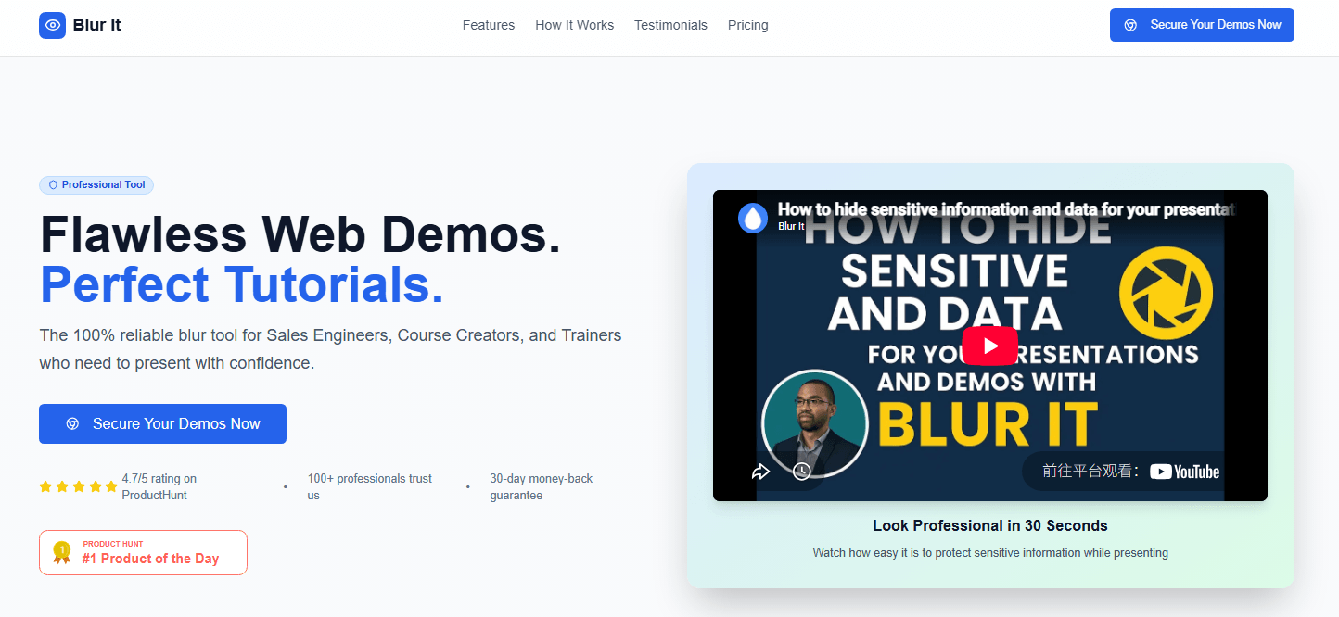Jump to the Testimonials section
1339x617 pixels.
tap(670, 25)
